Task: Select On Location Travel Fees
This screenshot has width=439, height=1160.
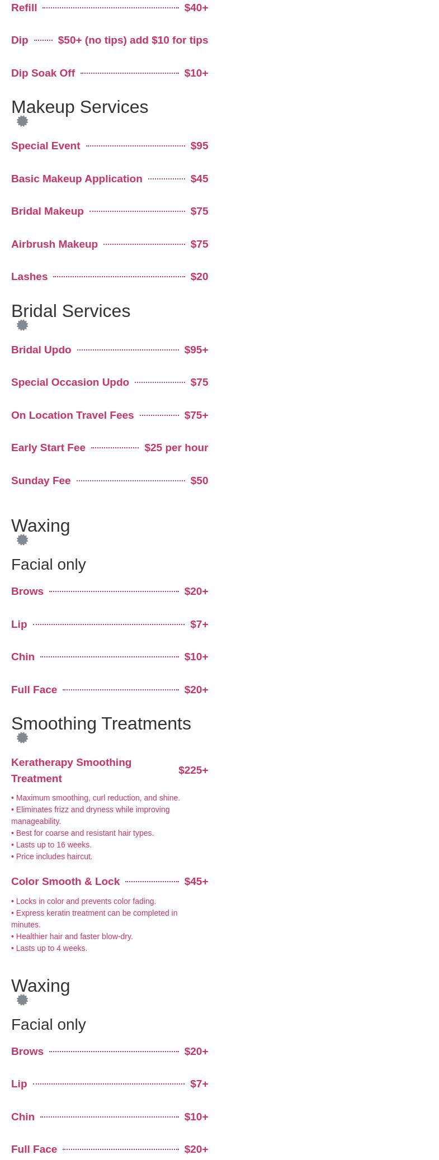Action: point(73,415)
